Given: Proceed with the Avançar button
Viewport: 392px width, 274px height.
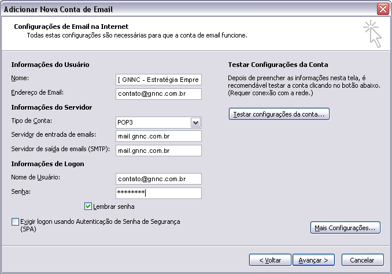Looking at the screenshot, I should click(x=313, y=260).
